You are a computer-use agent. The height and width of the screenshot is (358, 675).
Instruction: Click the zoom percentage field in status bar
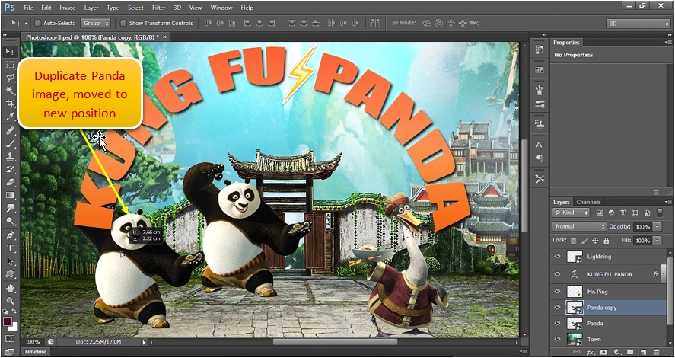click(x=32, y=342)
